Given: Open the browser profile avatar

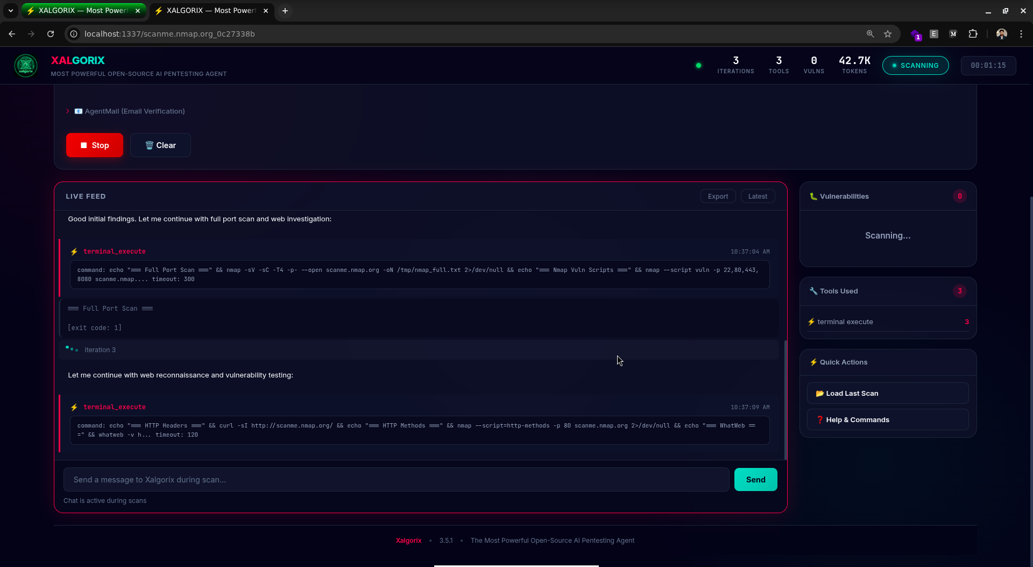Looking at the screenshot, I should [1001, 34].
